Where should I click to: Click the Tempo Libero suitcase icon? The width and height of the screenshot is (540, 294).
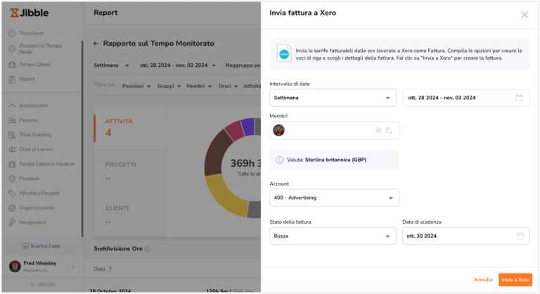[12, 65]
